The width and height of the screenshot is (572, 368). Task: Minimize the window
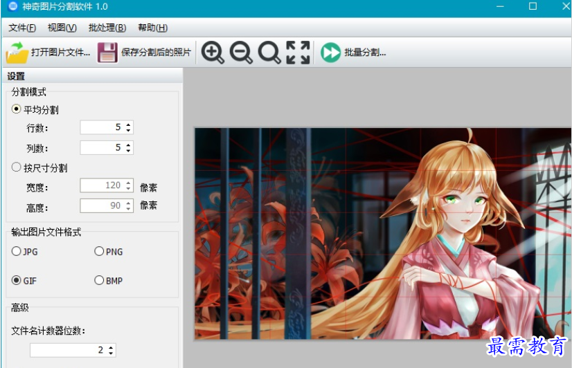(x=500, y=6)
